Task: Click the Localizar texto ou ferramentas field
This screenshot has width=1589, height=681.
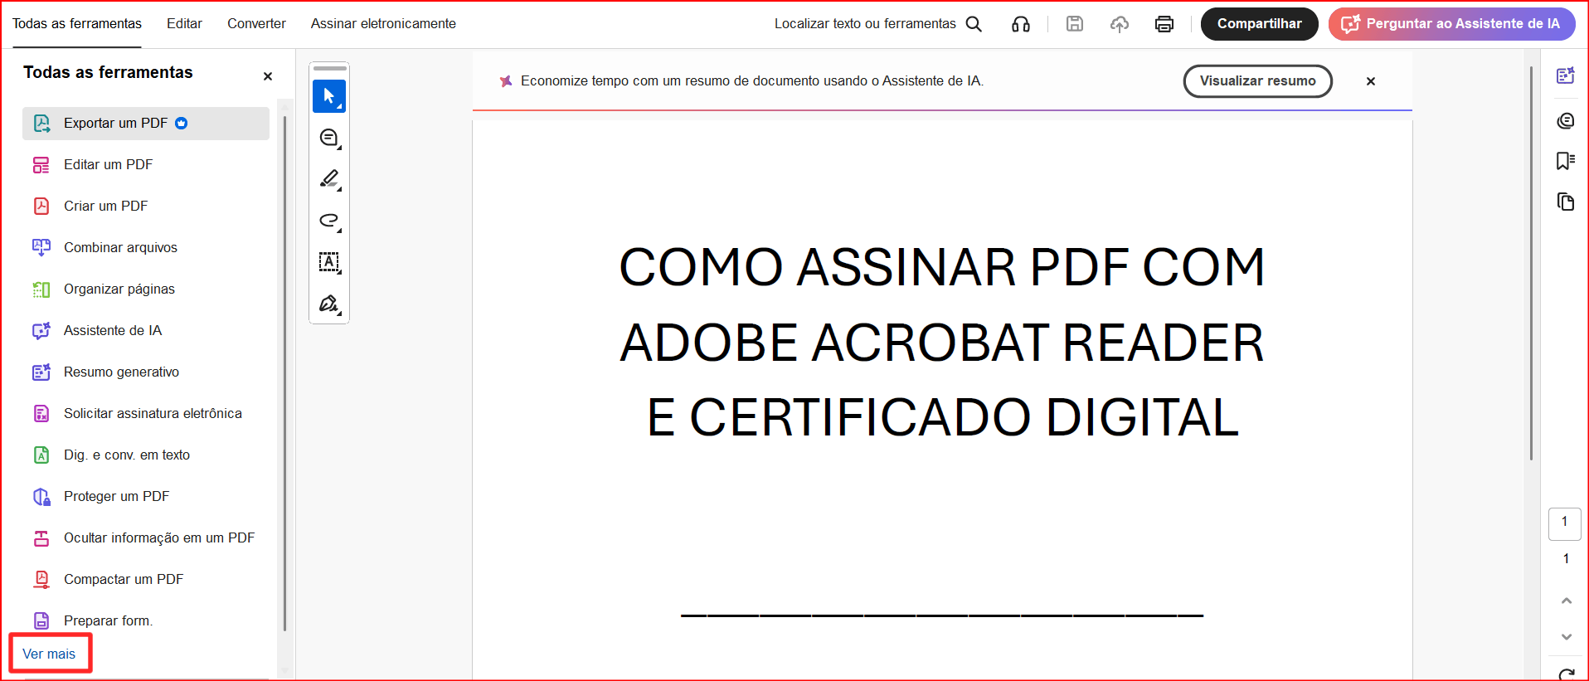Action: coord(865,24)
